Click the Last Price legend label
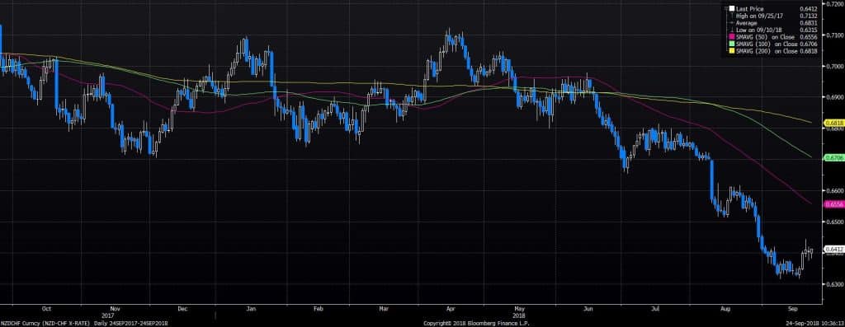 tap(748, 8)
